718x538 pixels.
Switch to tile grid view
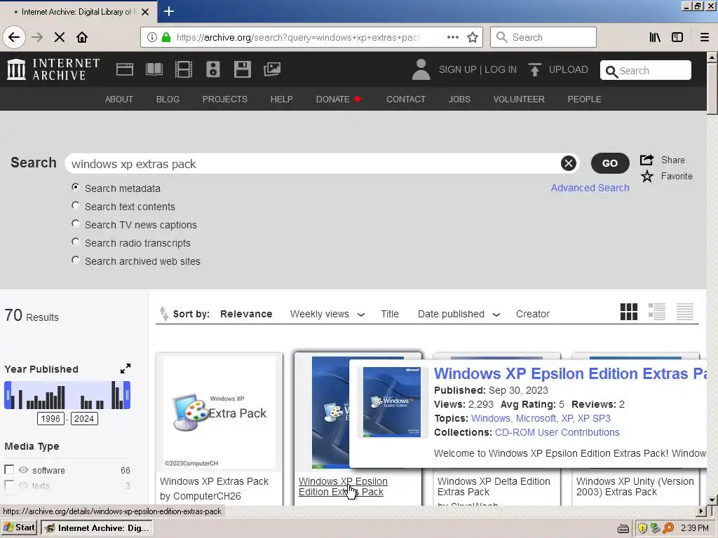[629, 312]
